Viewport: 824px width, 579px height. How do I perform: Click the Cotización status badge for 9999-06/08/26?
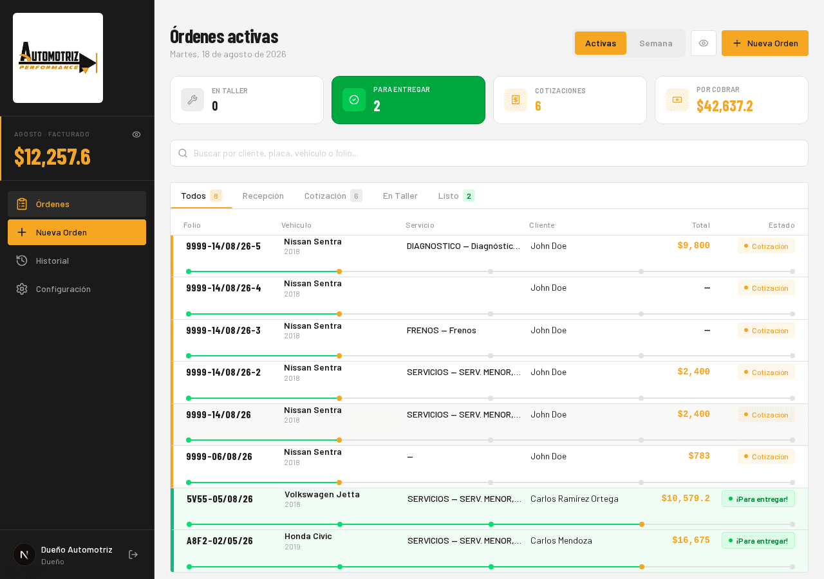[766, 456]
